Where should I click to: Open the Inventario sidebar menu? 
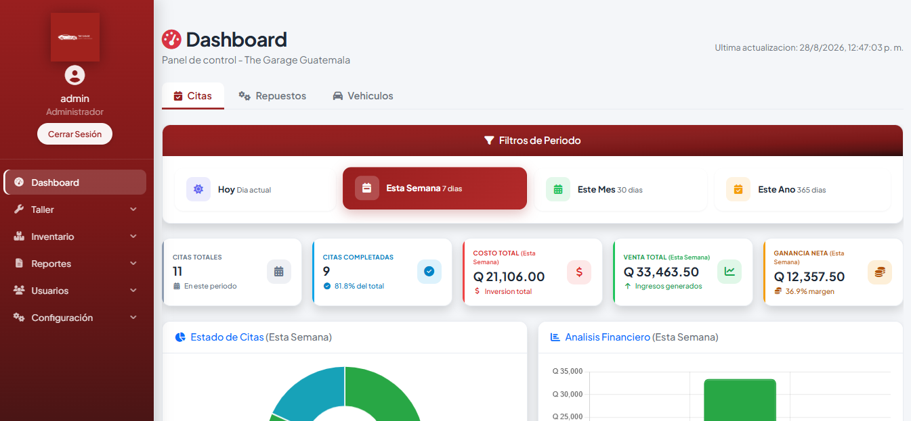pos(75,237)
